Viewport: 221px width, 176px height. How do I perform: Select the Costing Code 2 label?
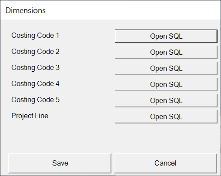point(35,52)
